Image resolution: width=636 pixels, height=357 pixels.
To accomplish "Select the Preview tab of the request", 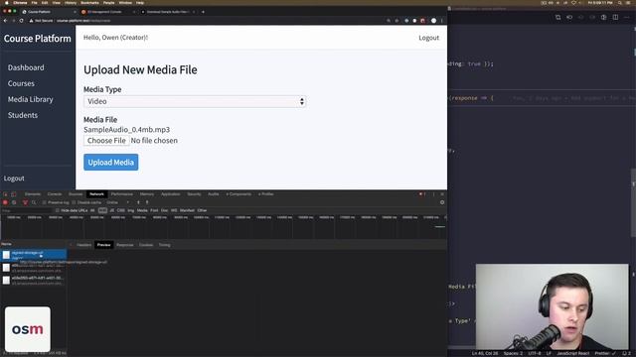I will pos(103,245).
